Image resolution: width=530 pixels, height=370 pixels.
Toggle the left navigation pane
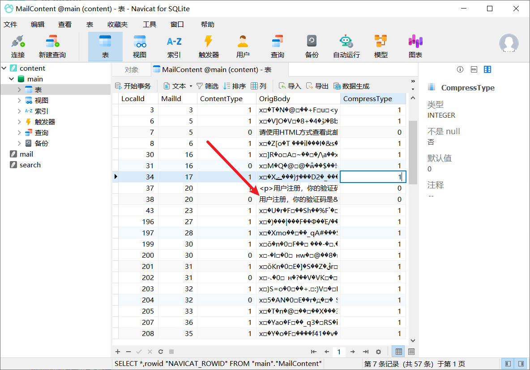coord(508,364)
